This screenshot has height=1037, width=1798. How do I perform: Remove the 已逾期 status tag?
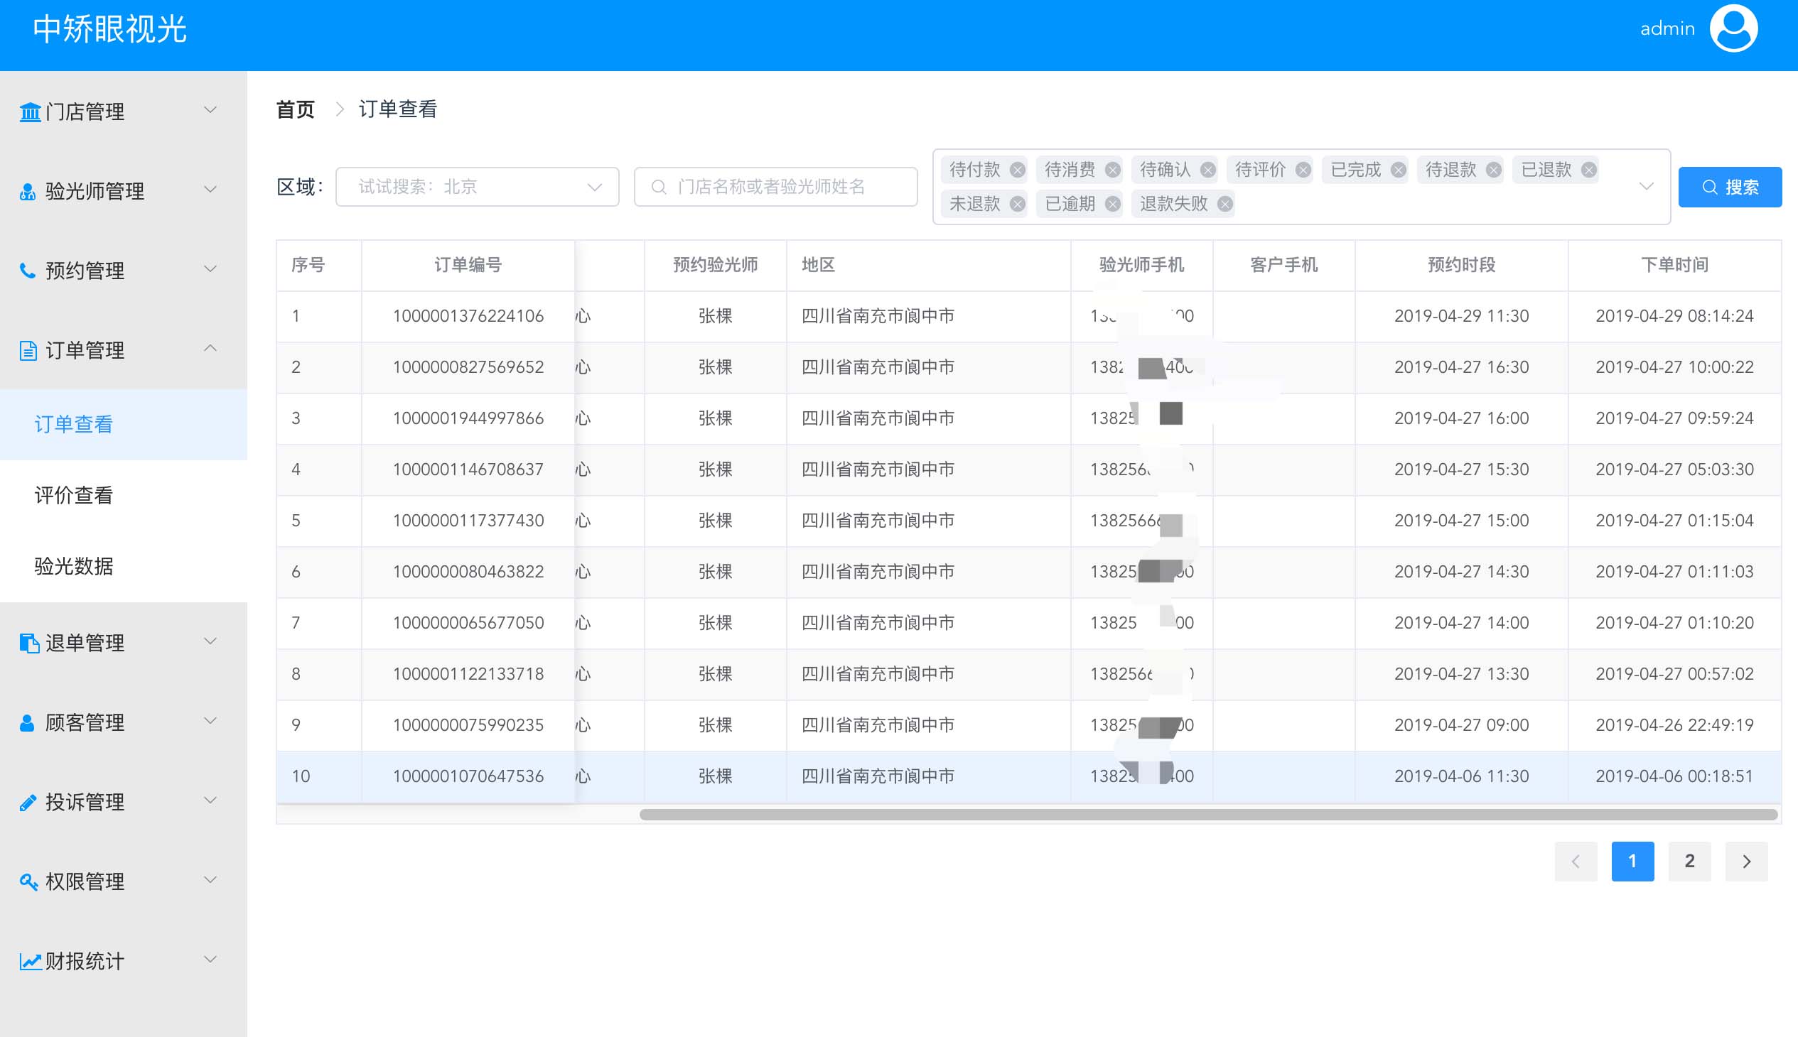tap(1112, 204)
